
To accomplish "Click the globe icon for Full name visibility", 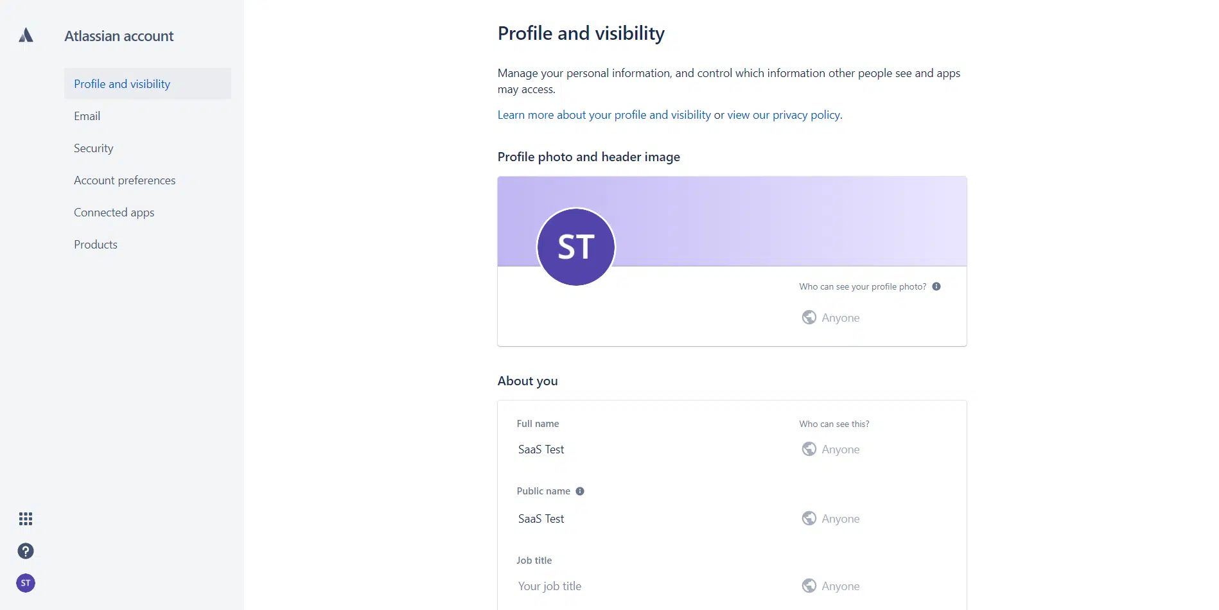I will [809, 449].
